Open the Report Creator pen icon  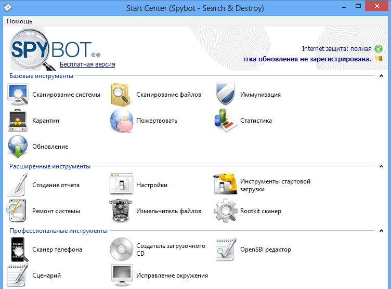tap(18, 185)
